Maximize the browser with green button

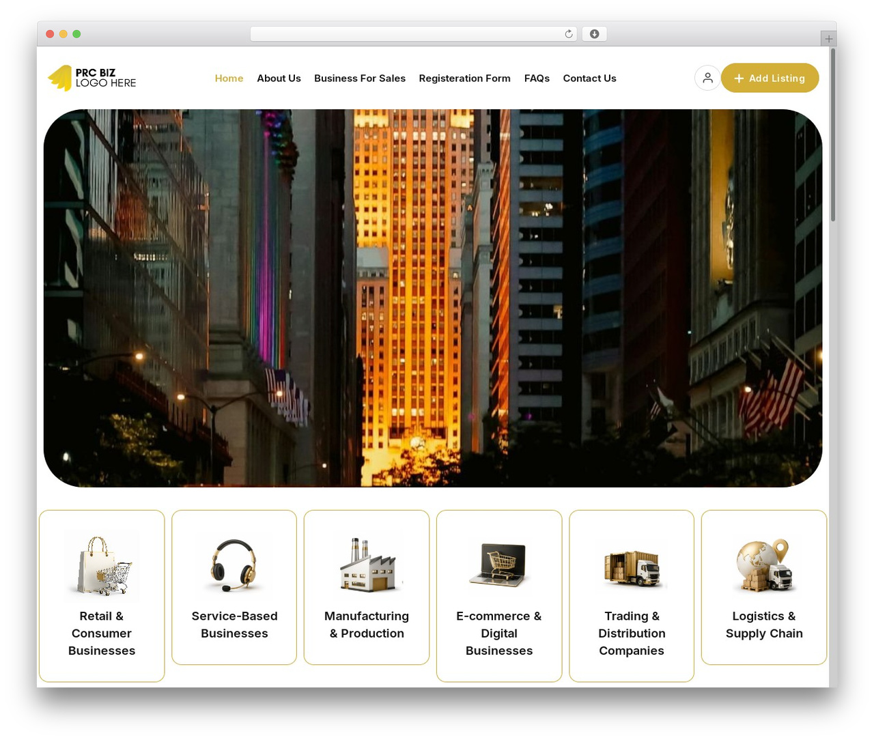point(76,34)
